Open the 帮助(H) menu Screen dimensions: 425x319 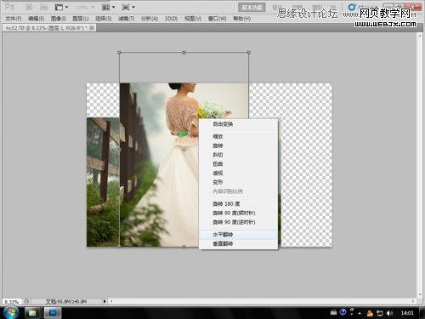coord(241,19)
